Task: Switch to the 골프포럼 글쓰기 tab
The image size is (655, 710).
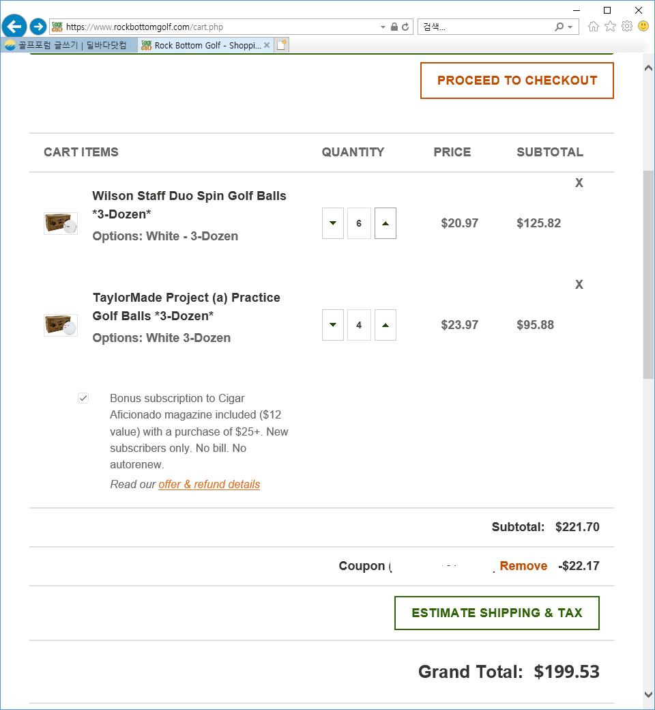Action: pyautogui.click(x=68, y=45)
